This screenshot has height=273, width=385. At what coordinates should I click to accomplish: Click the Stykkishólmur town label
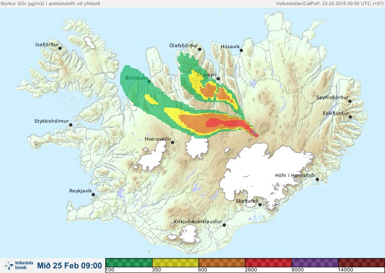(x=51, y=121)
